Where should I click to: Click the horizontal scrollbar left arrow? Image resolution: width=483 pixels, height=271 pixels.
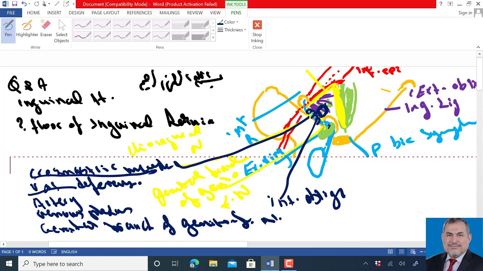point(3,244)
